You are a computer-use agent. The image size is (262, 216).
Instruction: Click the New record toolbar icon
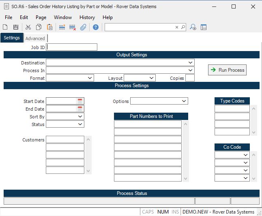(5, 27)
